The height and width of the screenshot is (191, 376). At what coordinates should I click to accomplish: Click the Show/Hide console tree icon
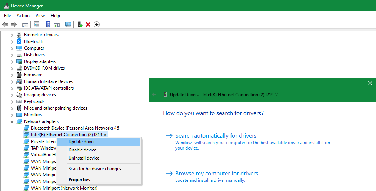click(x=25, y=24)
